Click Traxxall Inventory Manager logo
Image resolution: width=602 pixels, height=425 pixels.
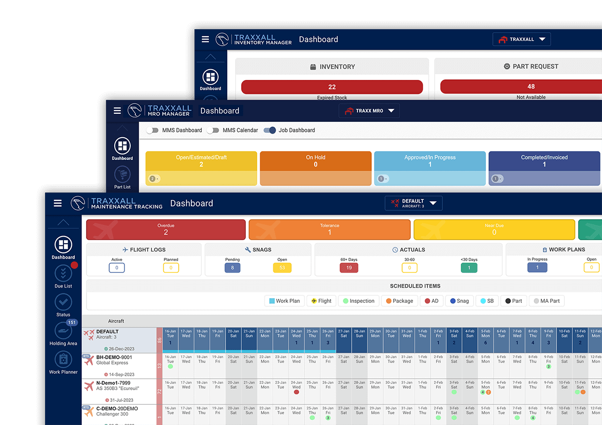pos(253,39)
